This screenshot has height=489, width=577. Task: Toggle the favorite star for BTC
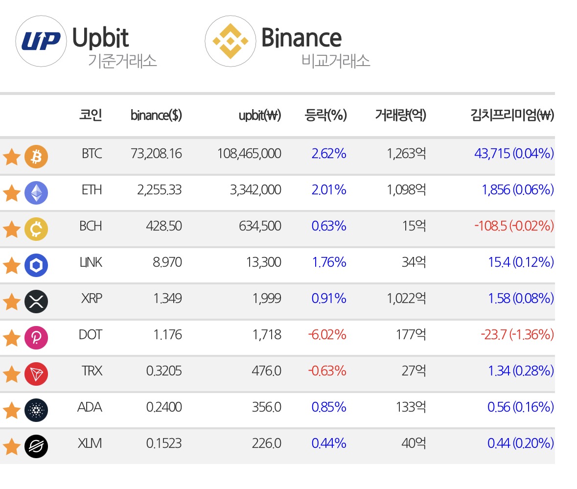coord(12,157)
